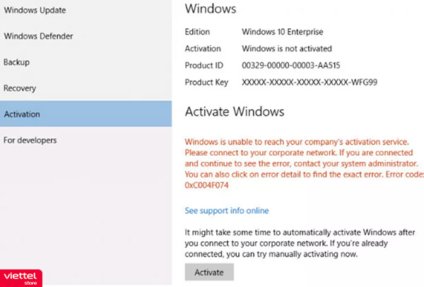Open the For developers section
The image size is (424, 287).
pos(30,140)
